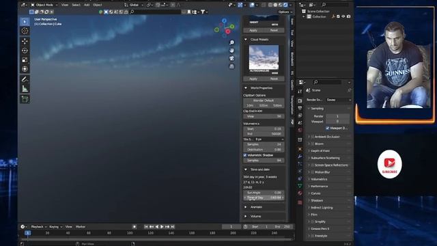Click the Blender Default clip button
The image size is (437, 246).
click(264, 100)
